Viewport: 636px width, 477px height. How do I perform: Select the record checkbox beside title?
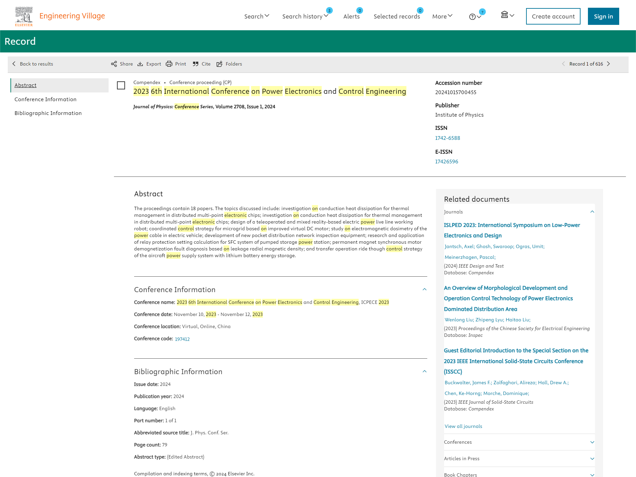[x=121, y=85]
